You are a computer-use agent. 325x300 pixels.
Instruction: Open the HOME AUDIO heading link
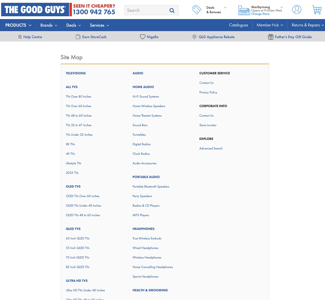click(143, 87)
